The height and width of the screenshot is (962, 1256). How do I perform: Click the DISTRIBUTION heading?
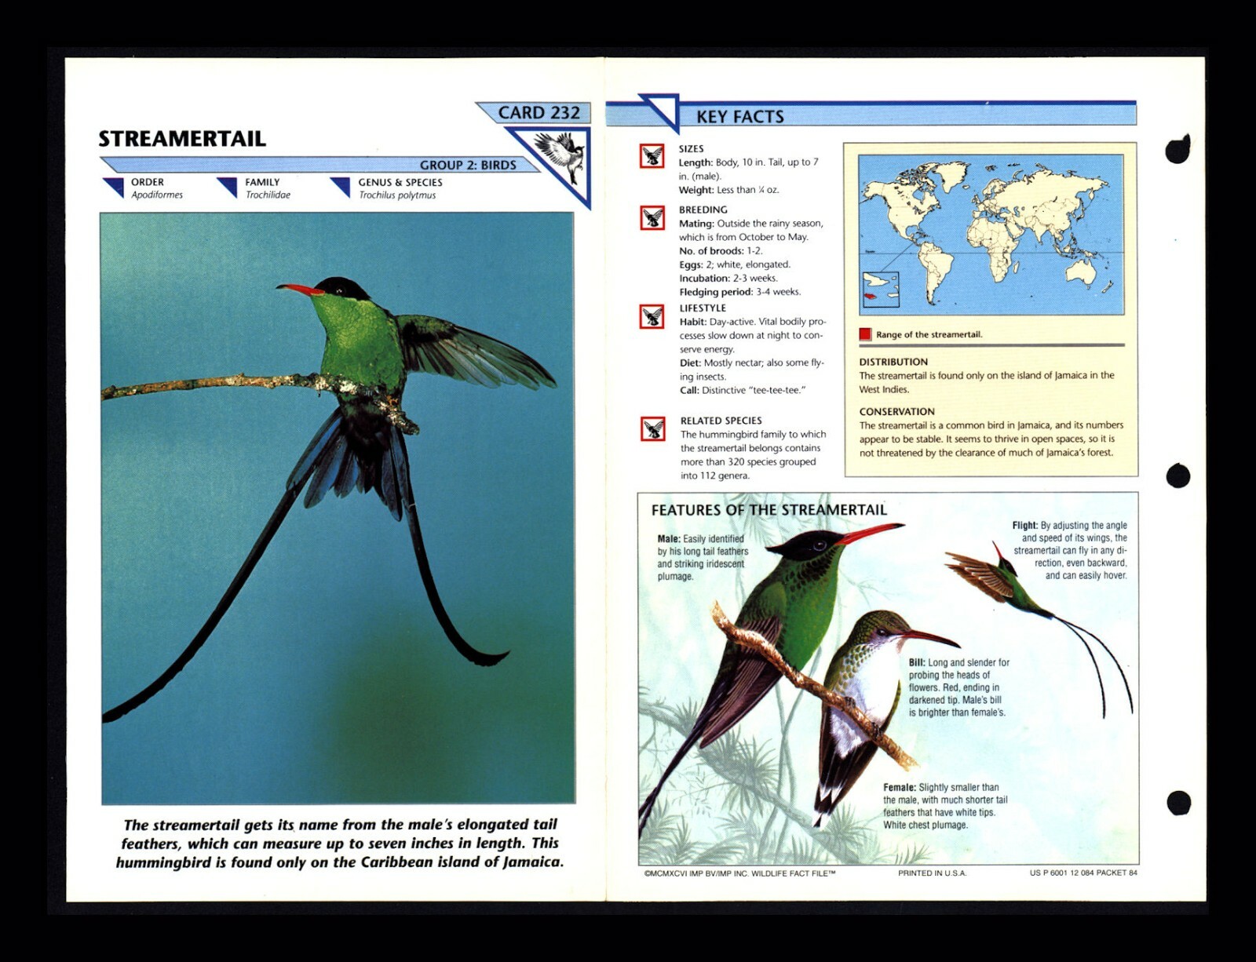tap(893, 362)
